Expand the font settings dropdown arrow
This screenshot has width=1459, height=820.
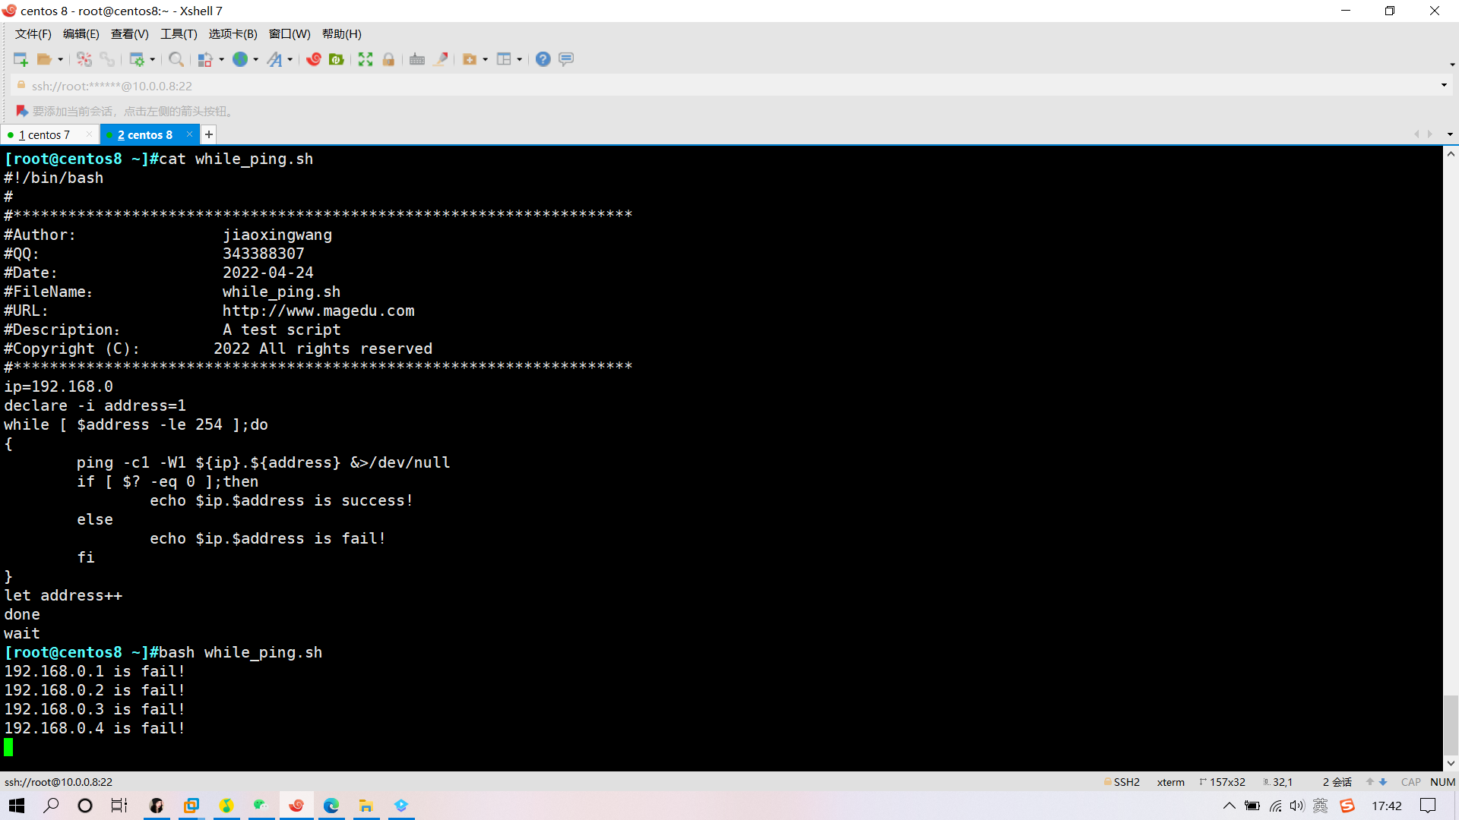click(x=290, y=60)
